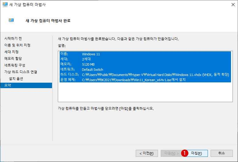Click the 하드 디스크 vhdx path row
Screen dimensions: 238x162
tap(145, 74)
